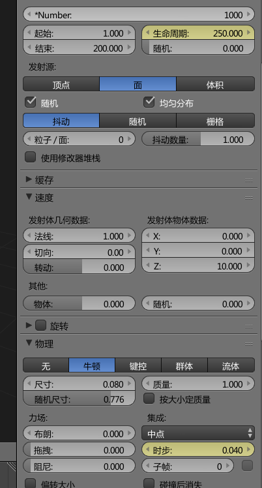Expand the 旋转 panel
Image resolution: width=262 pixels, height=488 pixels.
pos(29,326)
